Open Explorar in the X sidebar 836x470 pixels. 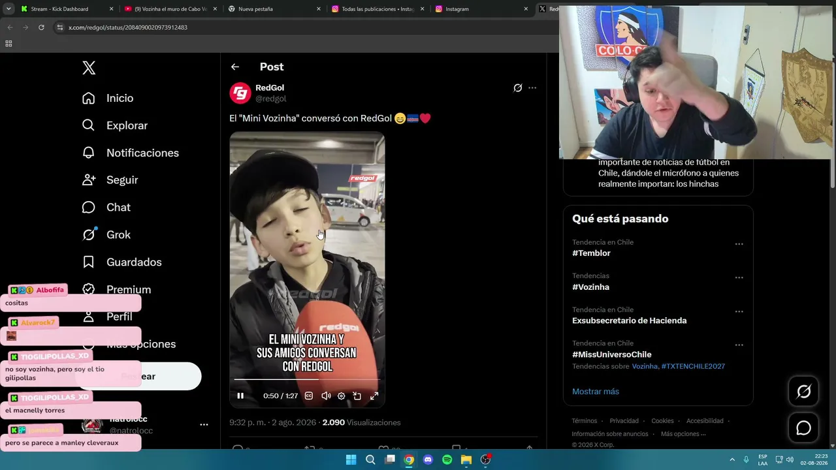click(x=115, y=125)
